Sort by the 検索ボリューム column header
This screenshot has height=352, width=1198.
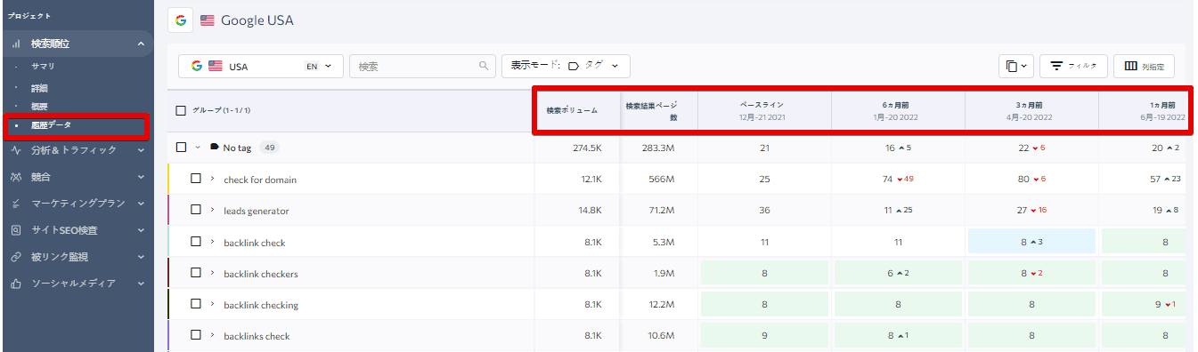click(x=572, y=110)
